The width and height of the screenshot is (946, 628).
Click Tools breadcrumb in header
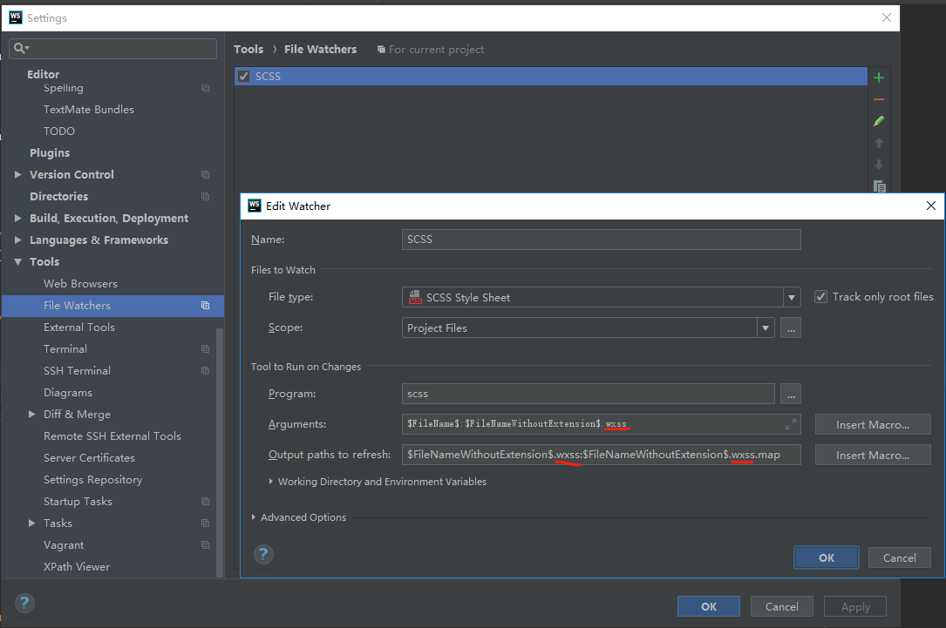click(248, 50)
